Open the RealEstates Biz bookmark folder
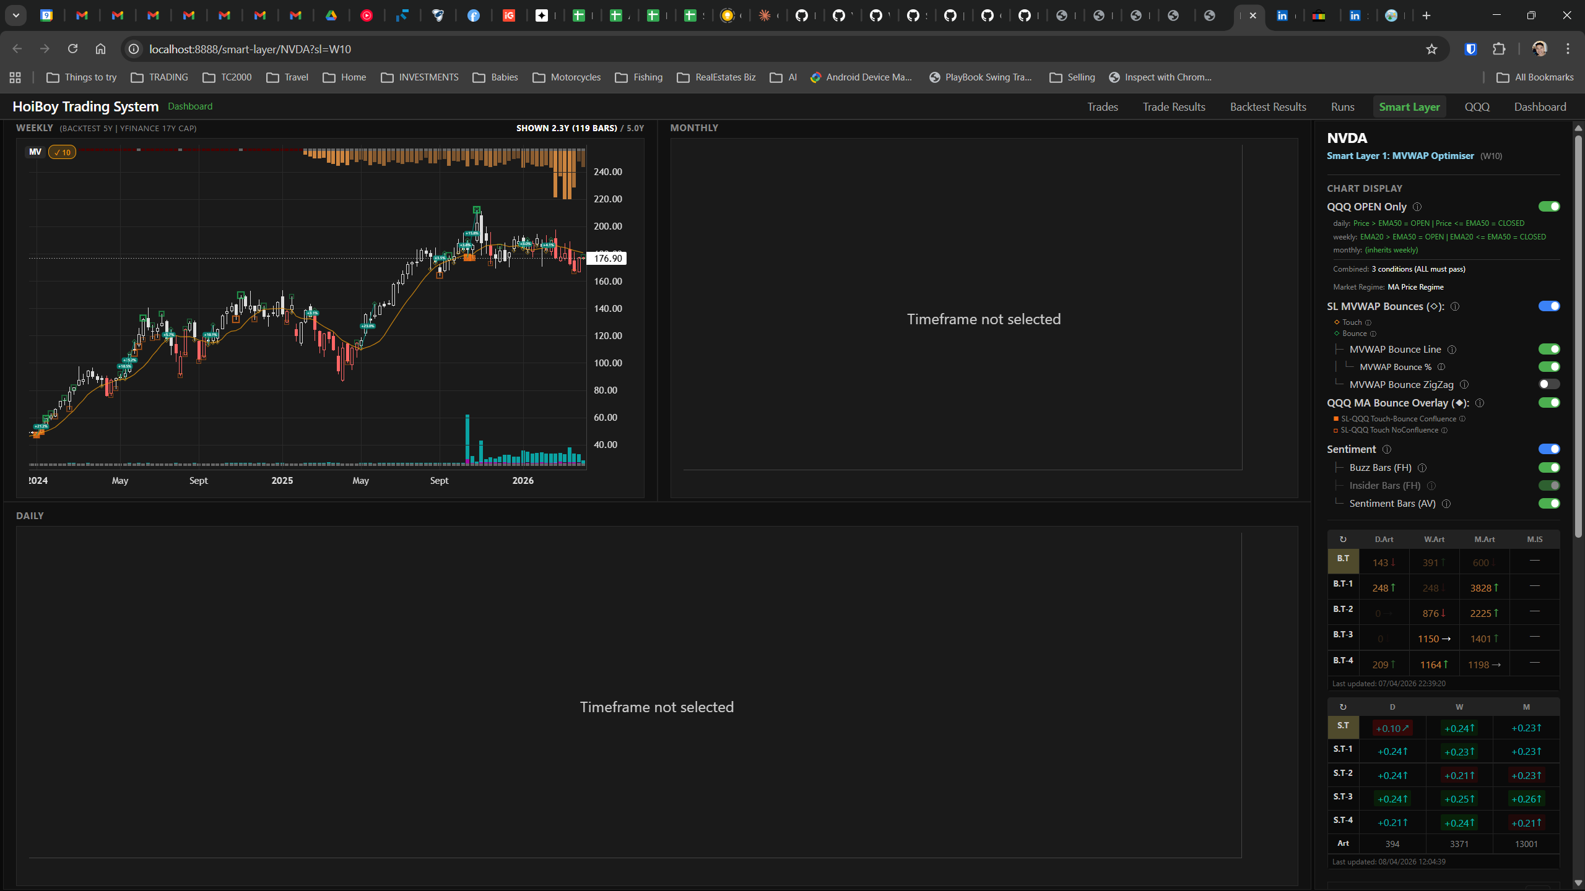1585x891 pixels. pyautogui.click(x=716, y=77)
